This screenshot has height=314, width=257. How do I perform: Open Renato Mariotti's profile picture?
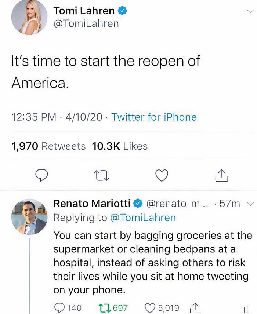coord(29,217)
